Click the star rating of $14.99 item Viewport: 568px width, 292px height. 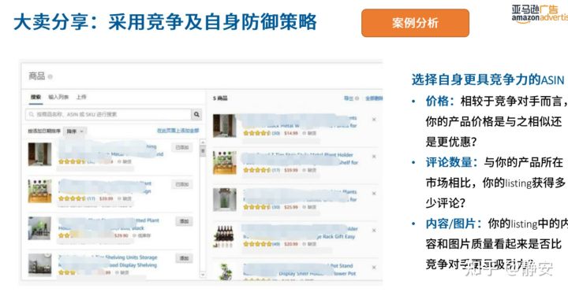[x=257, y=133]
